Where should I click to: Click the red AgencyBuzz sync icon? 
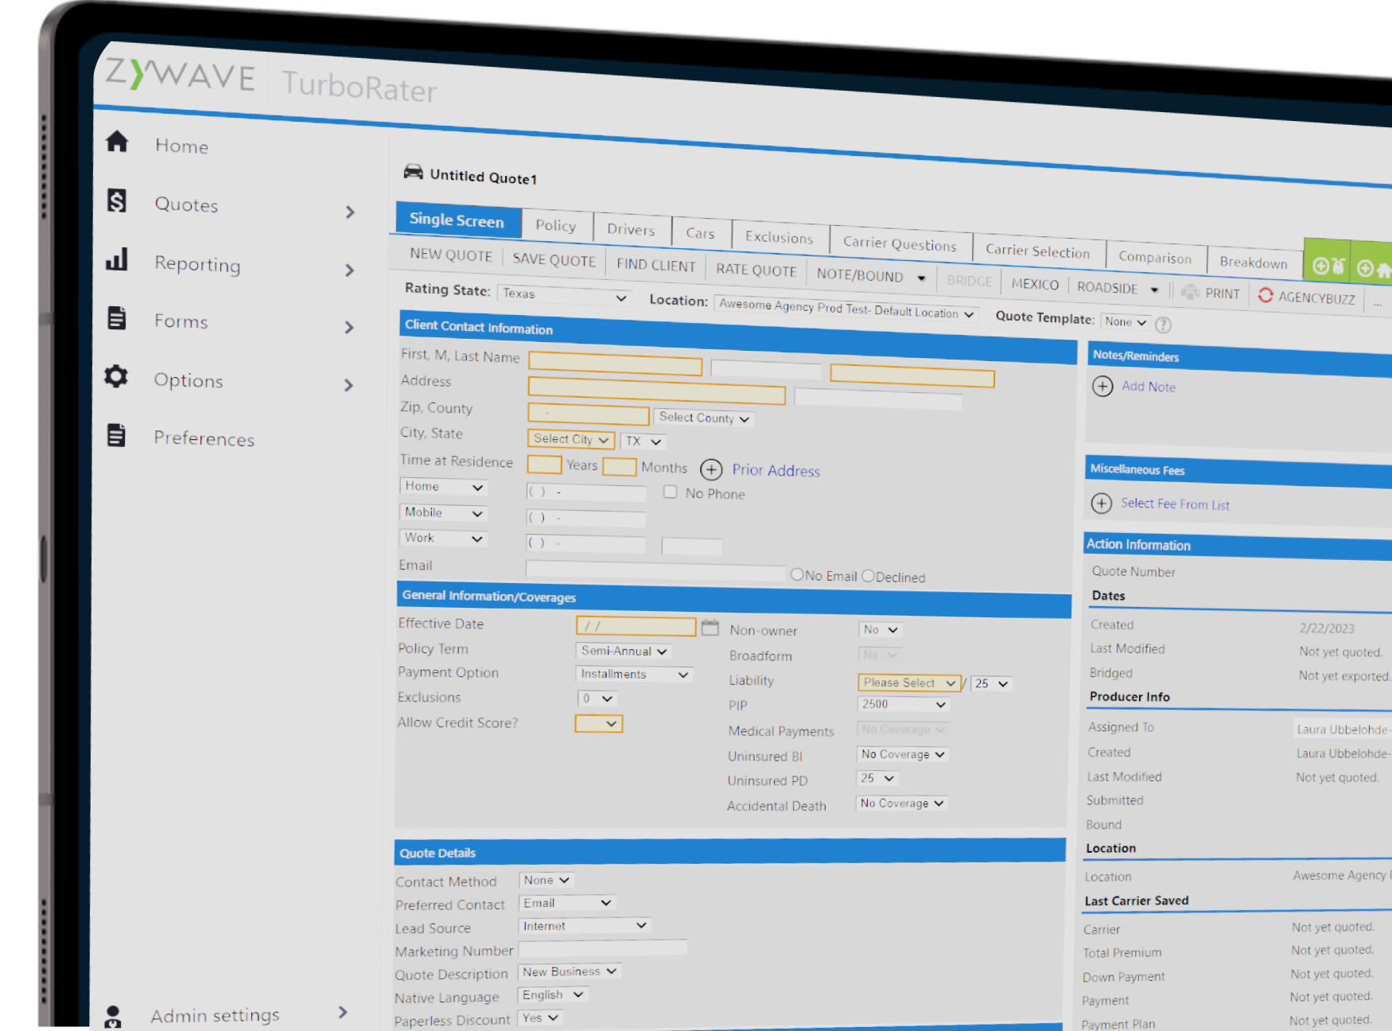coord(1266,295)
